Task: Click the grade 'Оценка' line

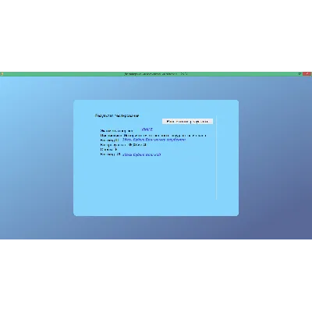Action: coord(108,150)
